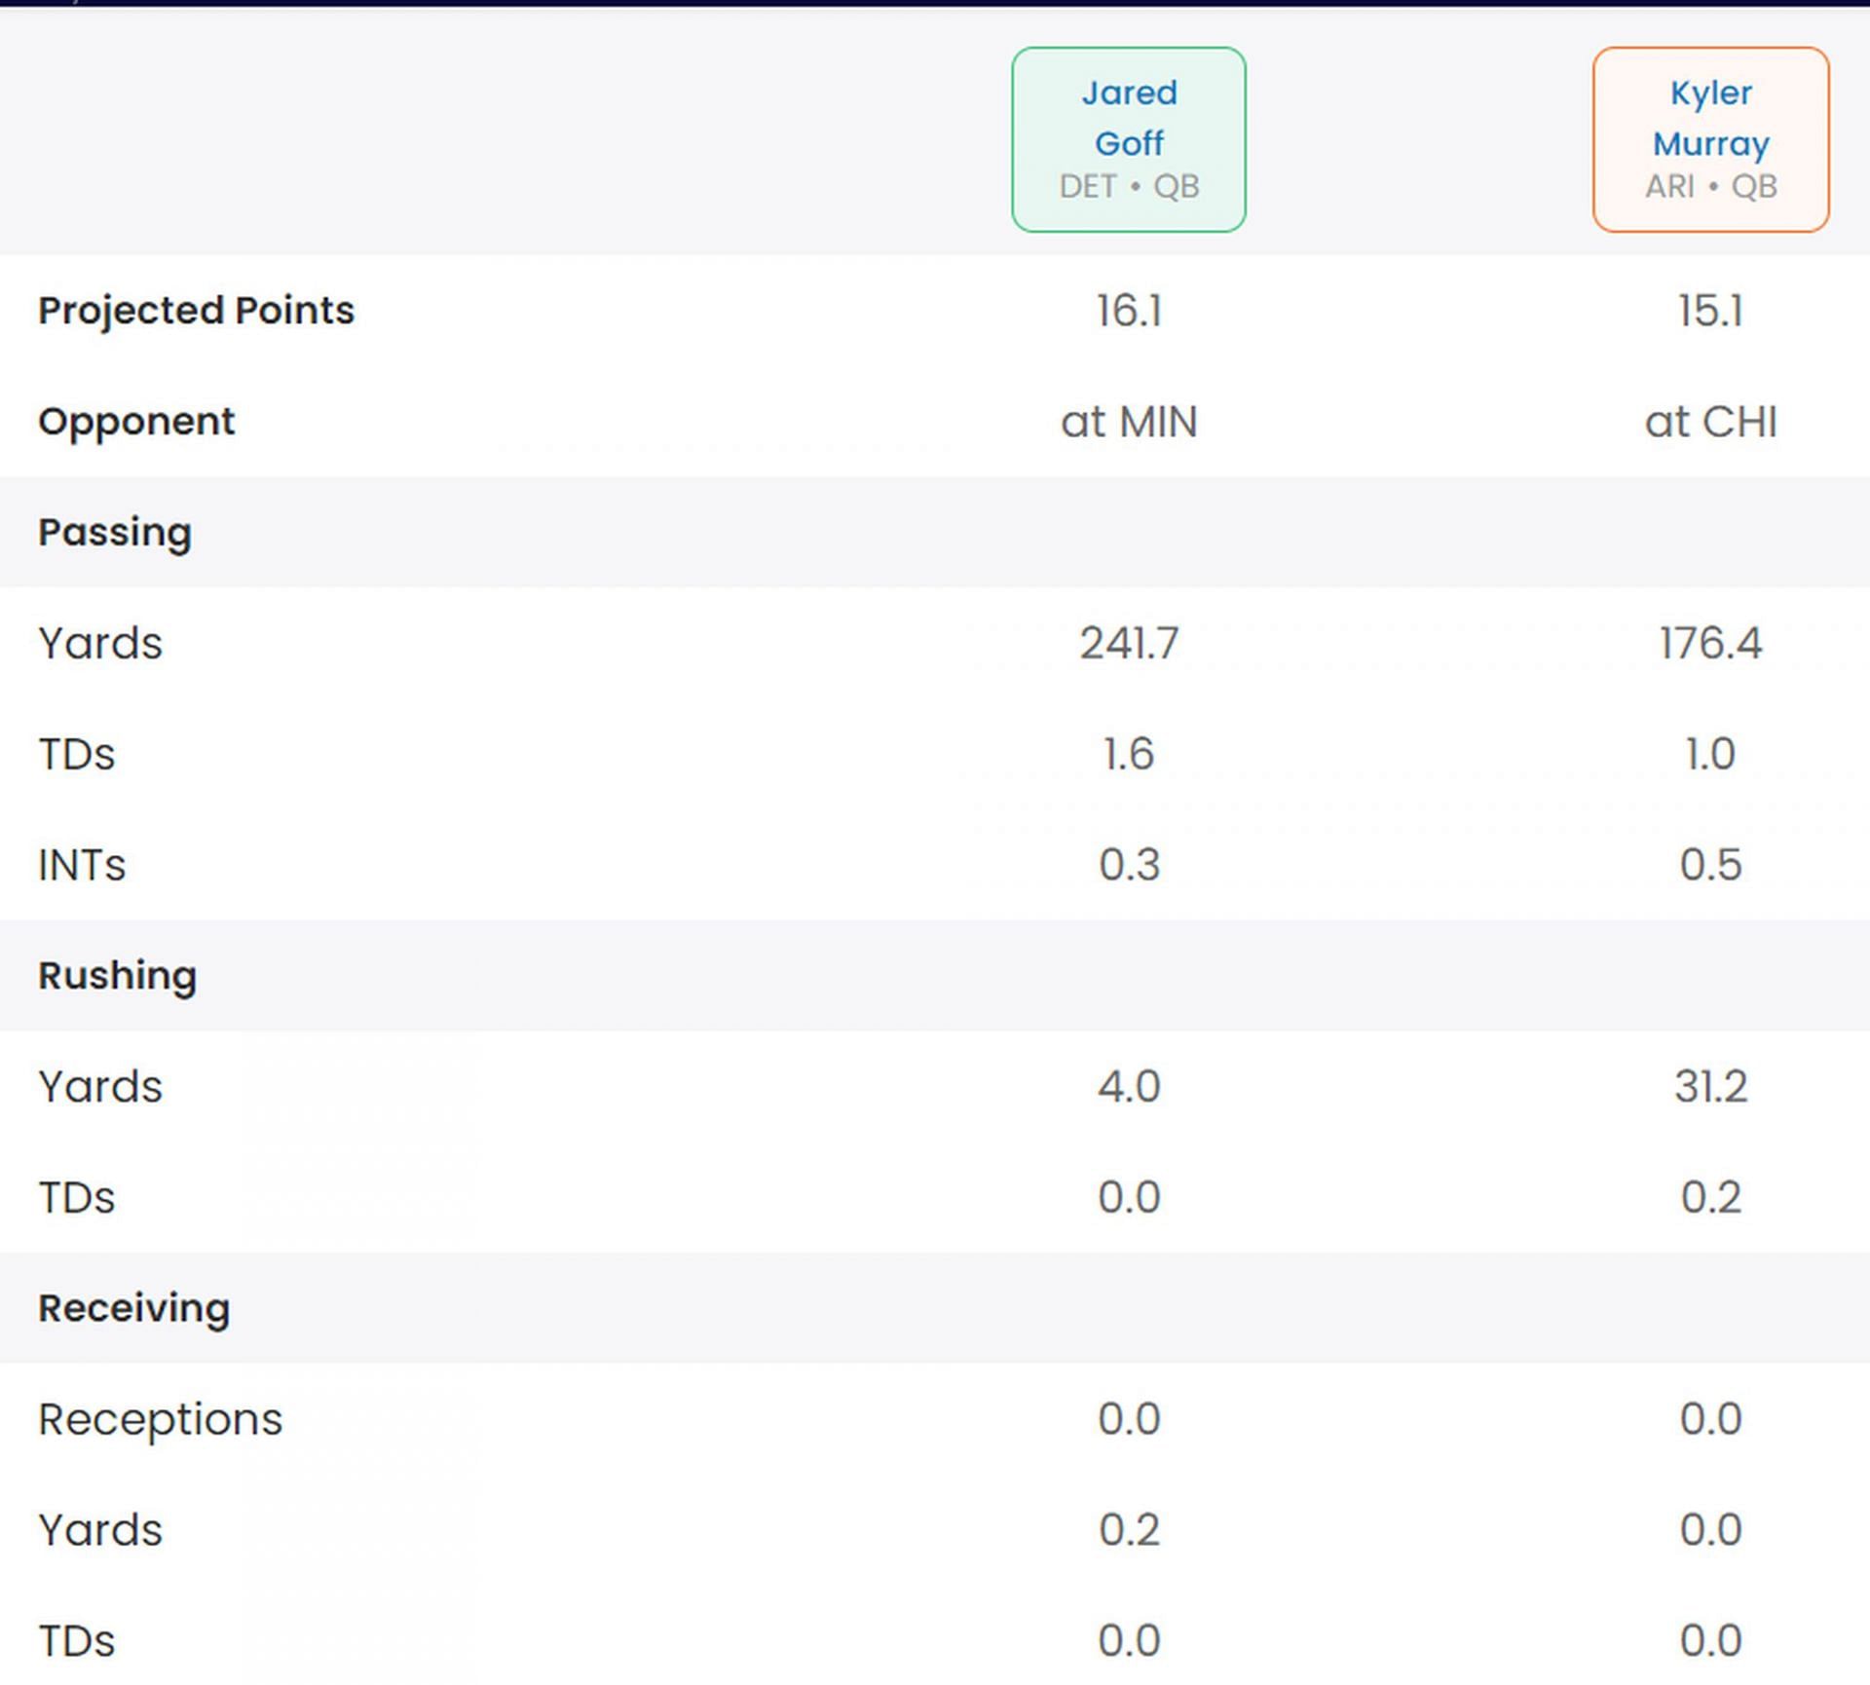1870x1685 pixels.
Task: Click the Rushing section header
Action: click(x=117, y=975)
